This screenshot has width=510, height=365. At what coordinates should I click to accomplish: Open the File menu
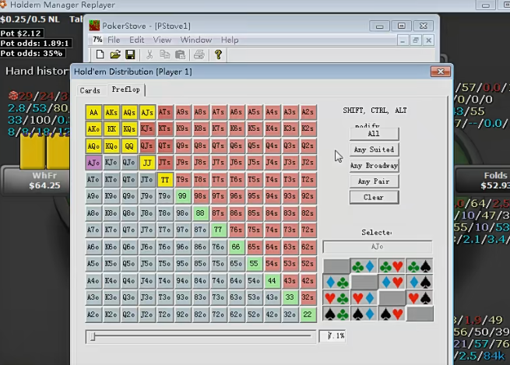[x=114, y=40]
